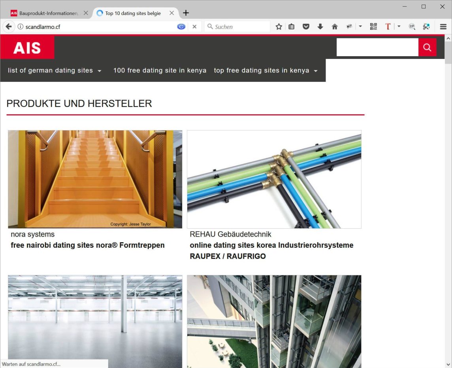Viewport: 452px width, 368px height.
Task: Open site information icon in address bar
Action: tap(21, 27)
